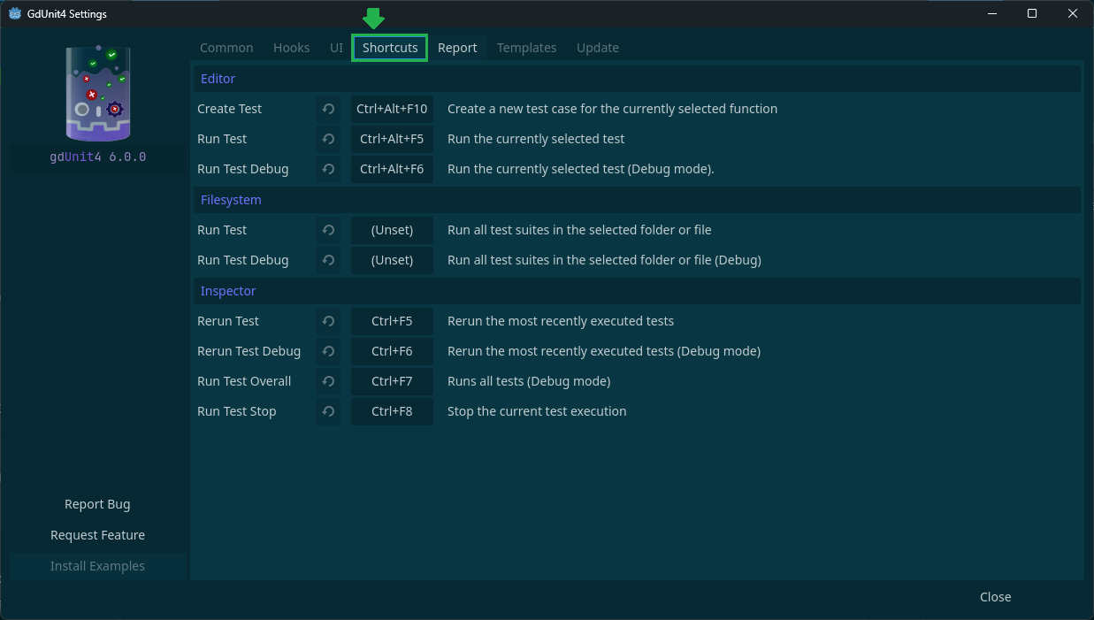The width and height of the screenshot is (1094, 620).
Task: Reset the Run Test Debug editor shortcut
Action: pyautogui.click(x=328, y=169)
